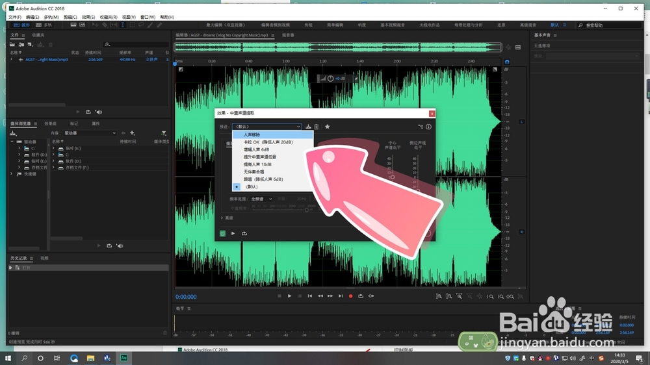The height and width of the screenshot is (365, 650).
Task: Zoom in amplitude icon
Action: pyautogui.click(x=439, y=296)
